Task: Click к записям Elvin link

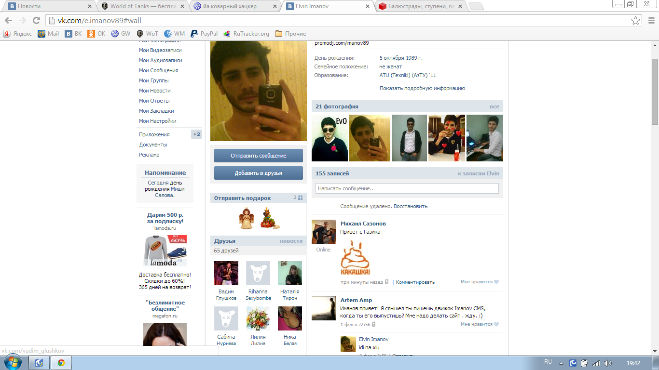Action: (x=479, y=173)
